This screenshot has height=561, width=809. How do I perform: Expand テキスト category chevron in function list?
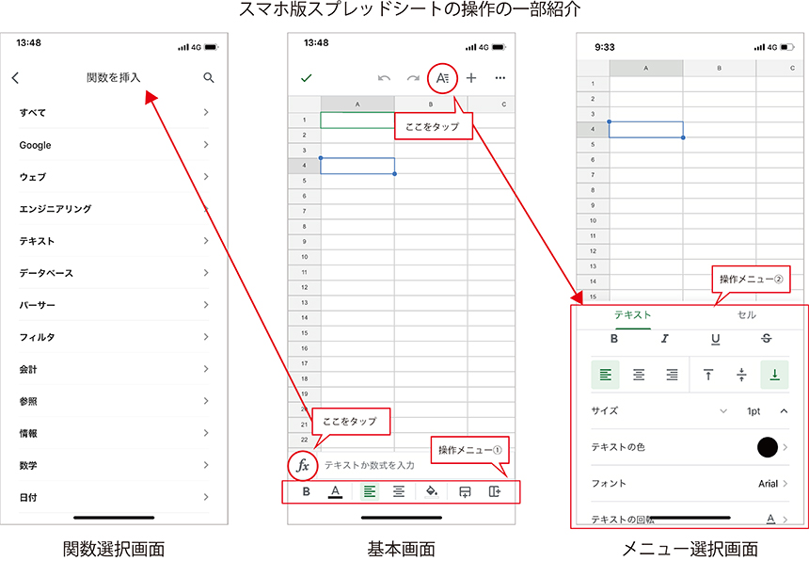coord(206,241)
